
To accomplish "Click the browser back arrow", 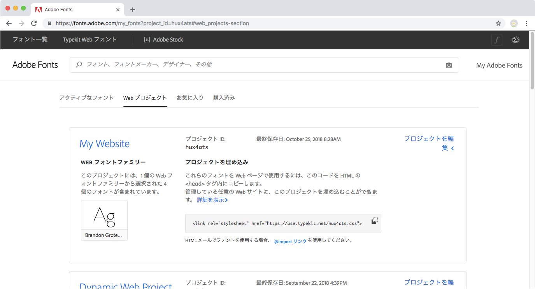I will [x=9, y=23].
